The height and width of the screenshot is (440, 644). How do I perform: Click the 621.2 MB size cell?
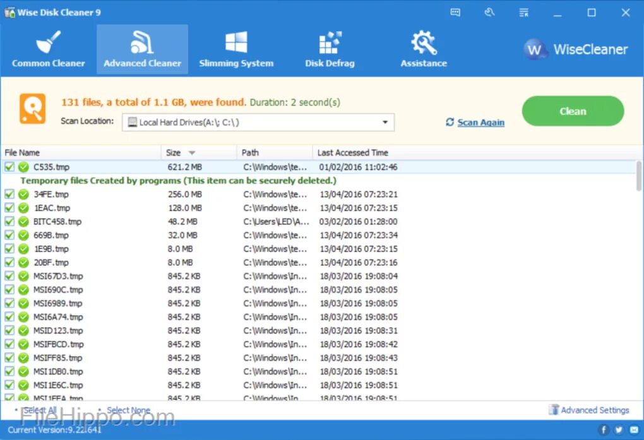pos(184,167)
